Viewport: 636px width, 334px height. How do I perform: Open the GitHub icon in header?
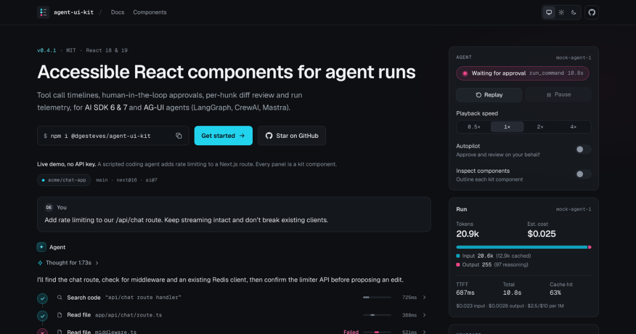pos(592,12)
